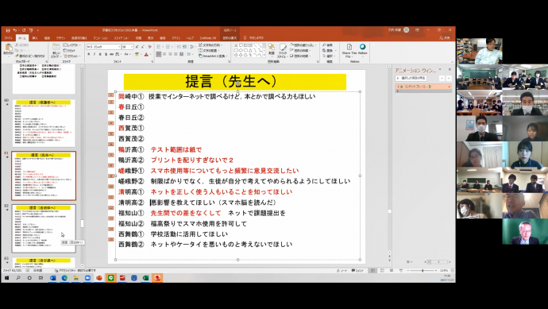Click the text highlight color button
Screen dimensions: 548x309
(x=137, y=54)
